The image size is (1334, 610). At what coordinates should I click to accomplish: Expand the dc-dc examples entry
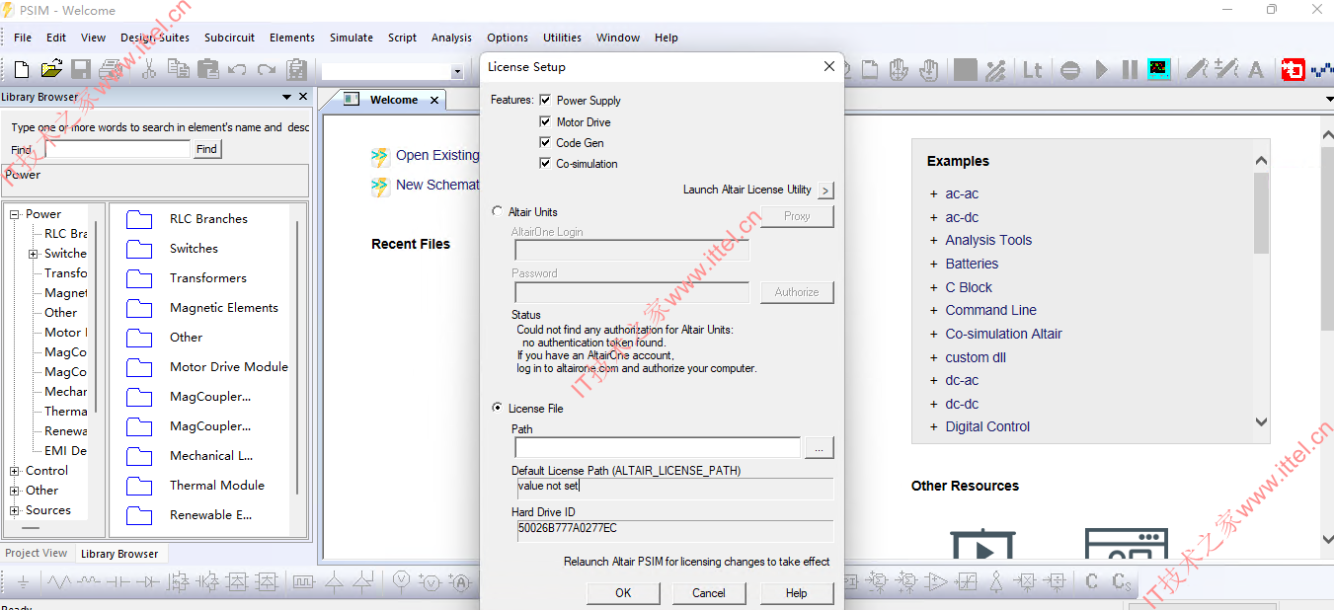click(934, 405)
